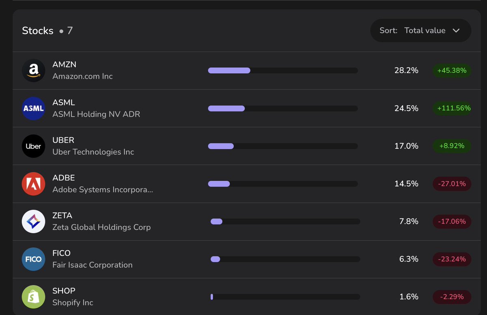Click the 7.8% allocation value

click(x=409, y=221)
